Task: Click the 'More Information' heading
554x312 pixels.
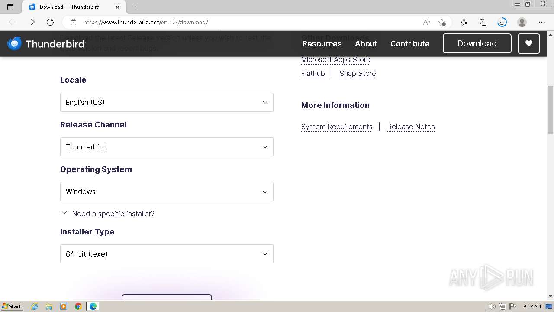Action: click(335, 105)
